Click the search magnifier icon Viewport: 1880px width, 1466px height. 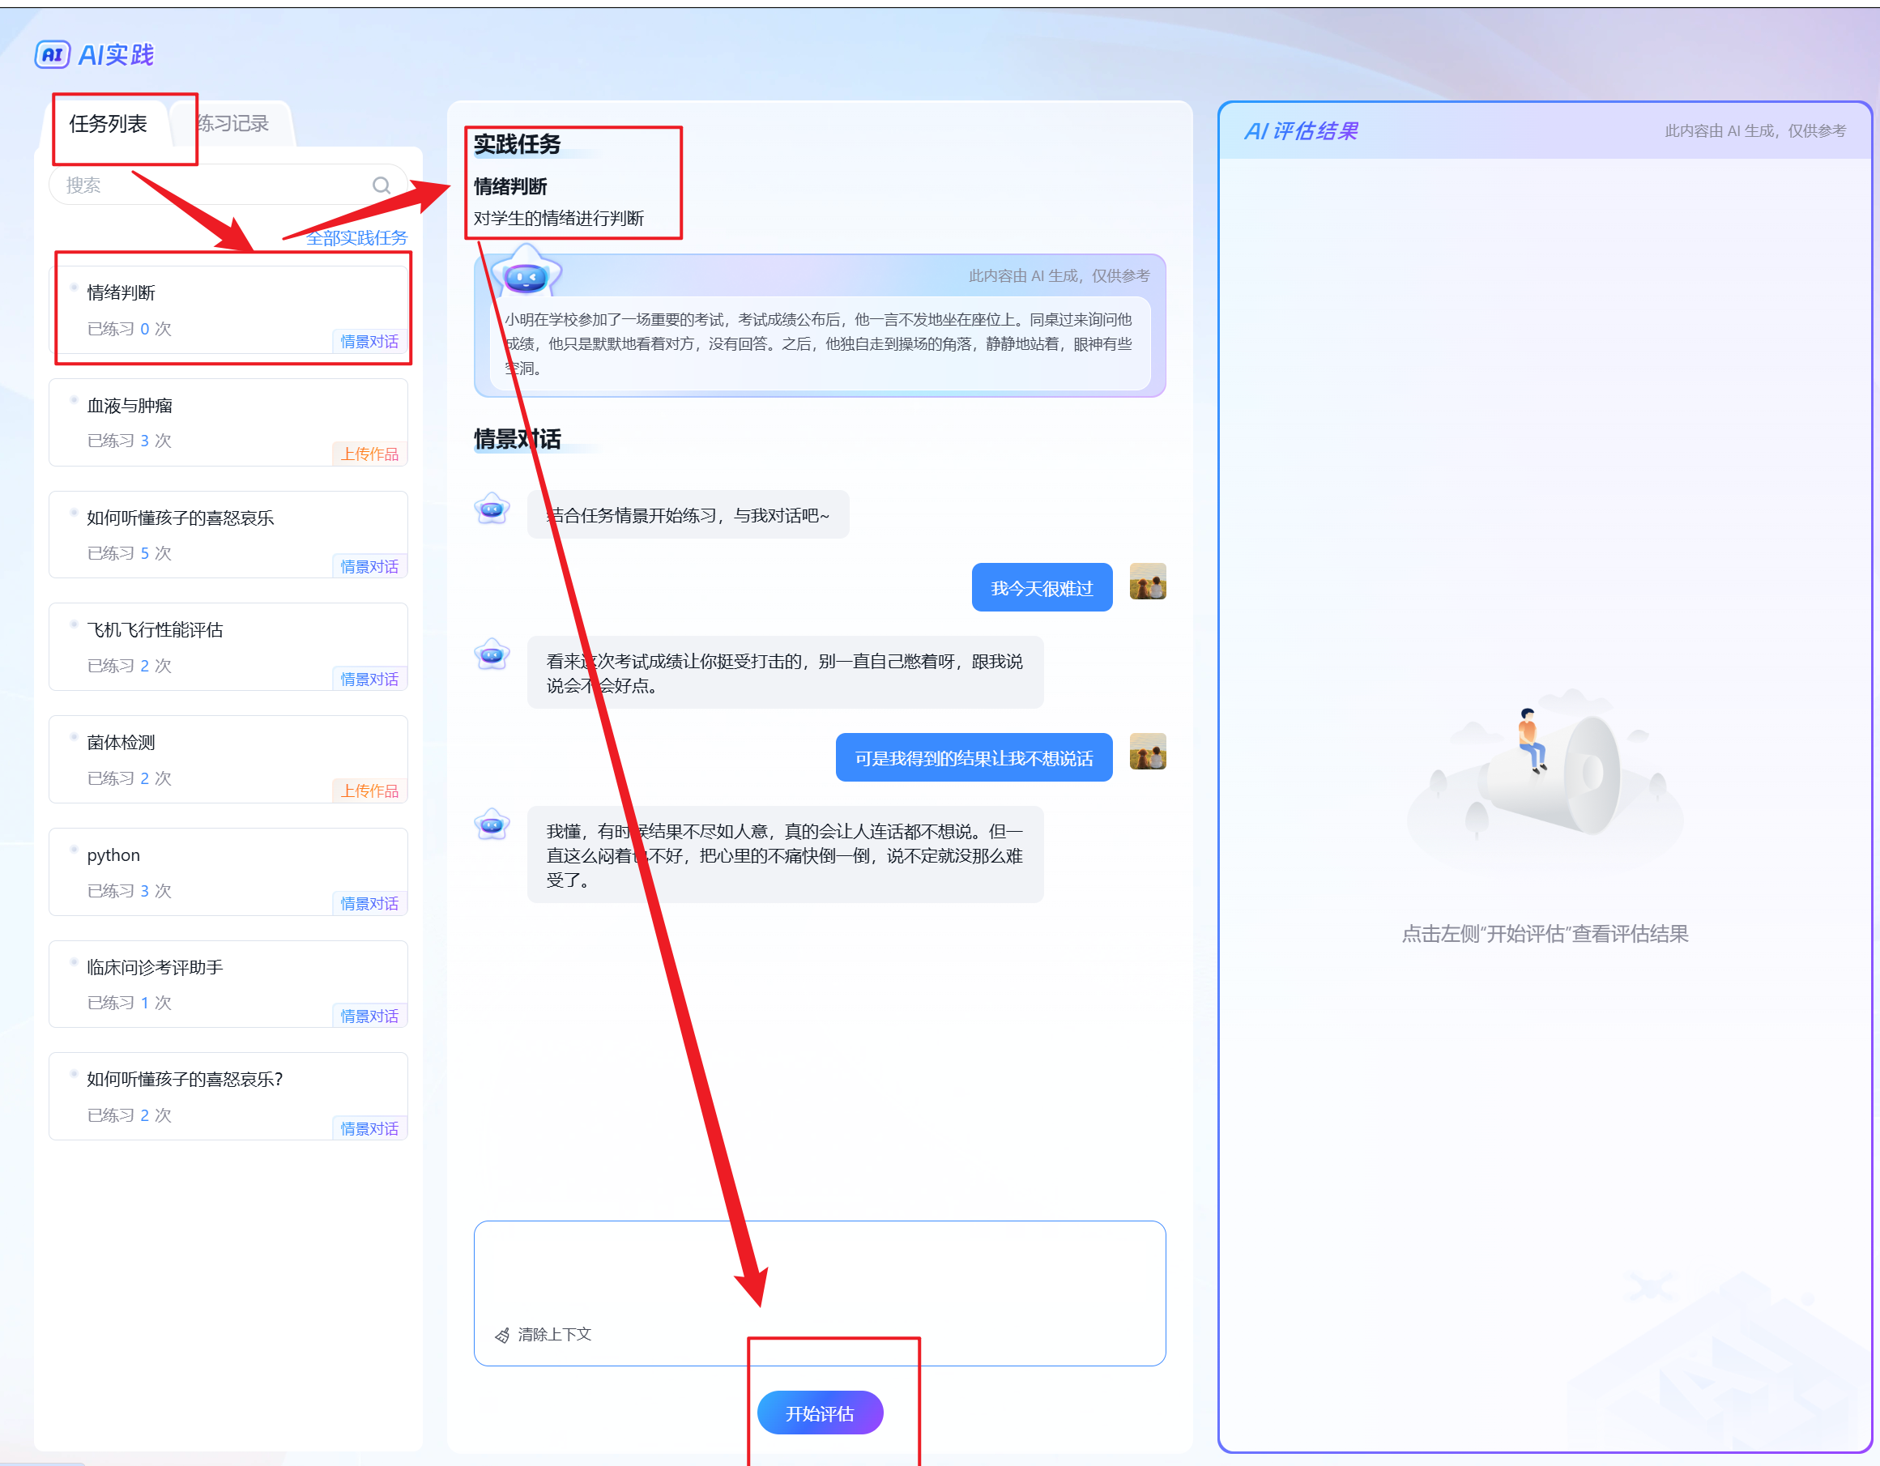tap(381, 185)
